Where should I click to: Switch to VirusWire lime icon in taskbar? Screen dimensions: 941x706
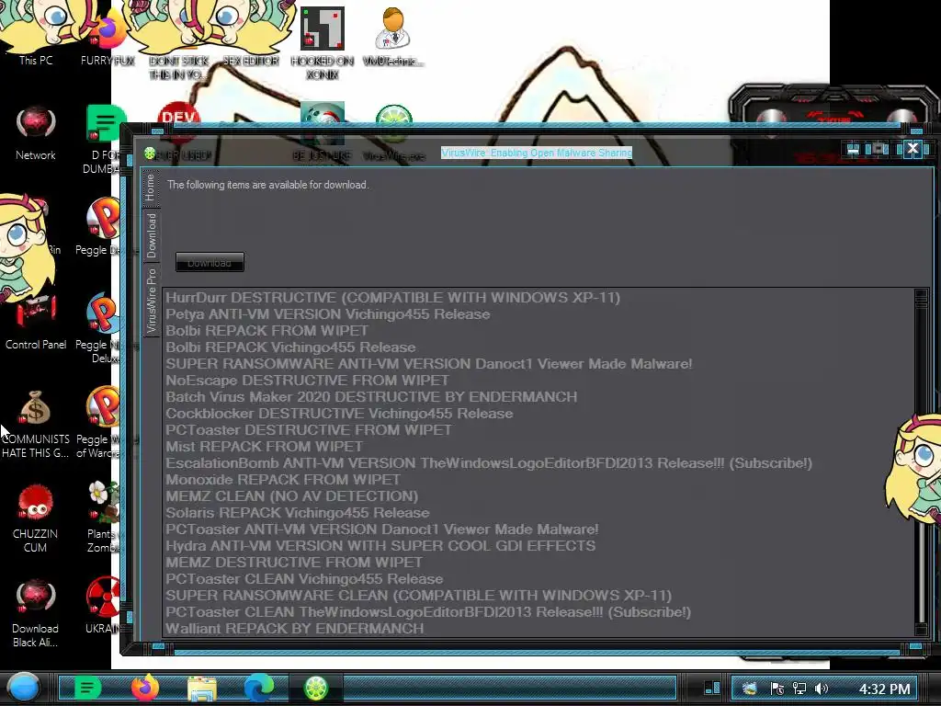click(x=316, y=688)
